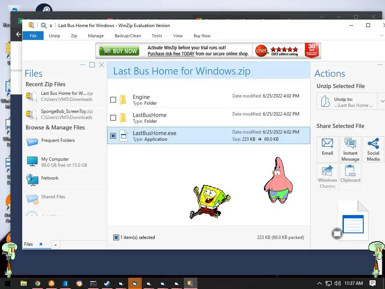The image size is (385, 289).
Task: Maximize the Files pane with the square button
Action: [x=92, y=65]
